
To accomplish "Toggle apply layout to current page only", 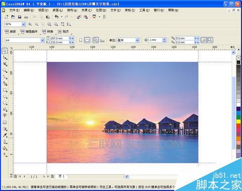I will [102, 40].
